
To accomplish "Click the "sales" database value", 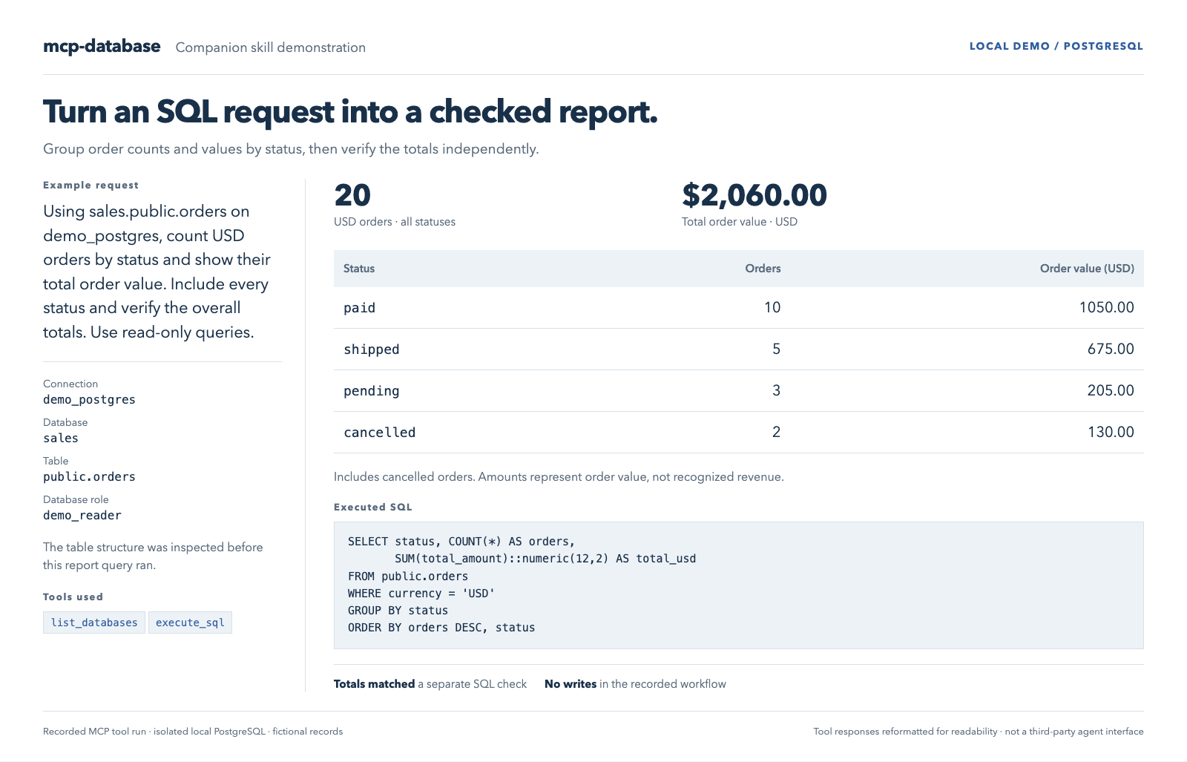I will [x=61, y=439].
